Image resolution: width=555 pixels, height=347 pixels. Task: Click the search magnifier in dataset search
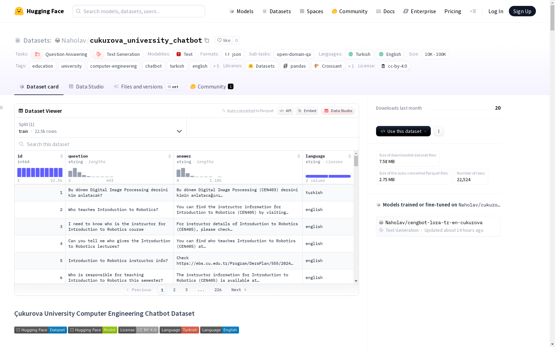(x=22, y=144)
